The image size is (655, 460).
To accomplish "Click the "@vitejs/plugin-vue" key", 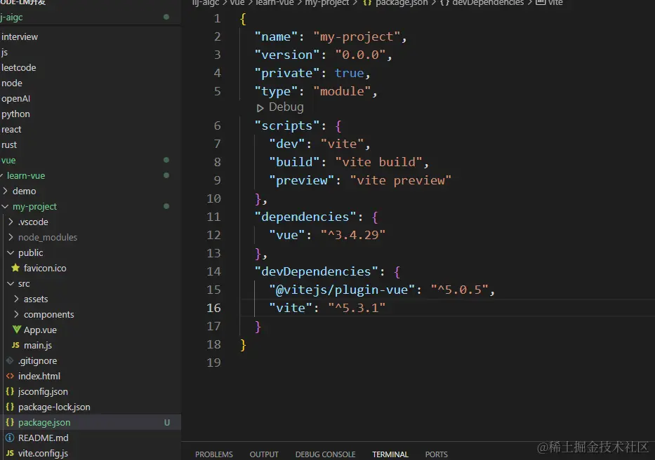I will [342, 290].
